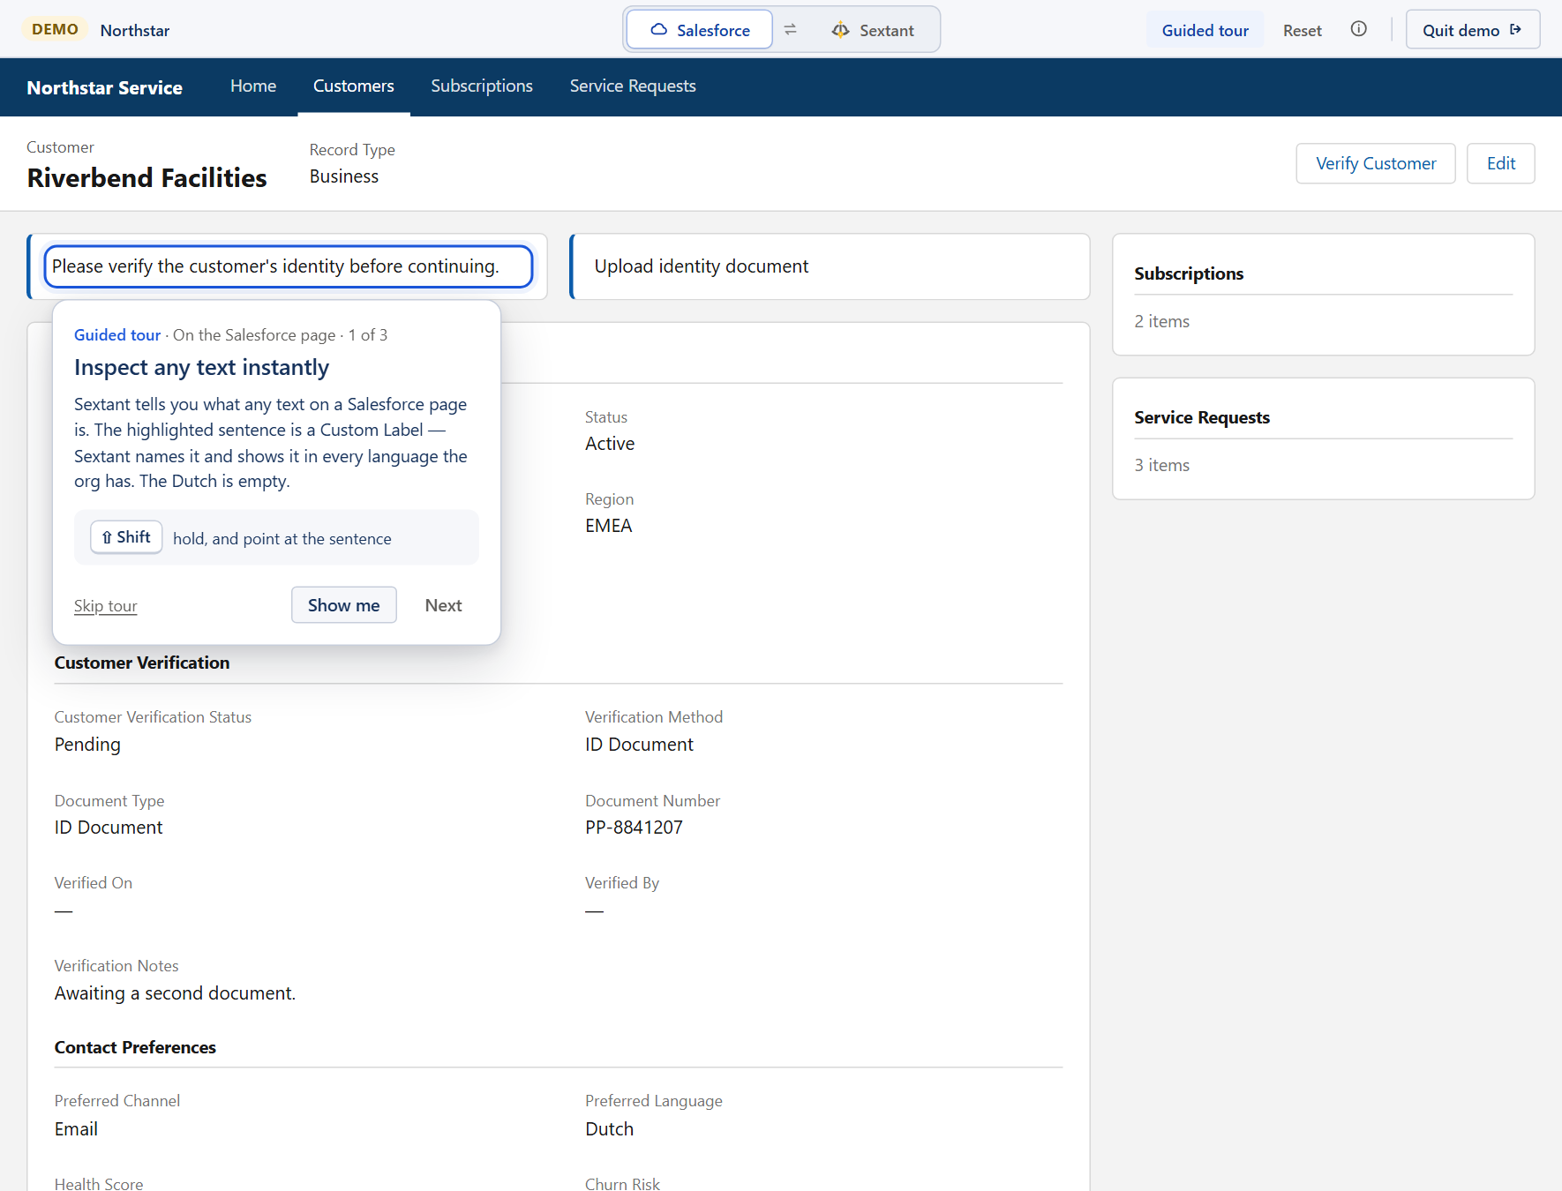The height and width of the screenshot is (1191, 1562).
Task: Click the Verified On label
Action: point(94,883)
